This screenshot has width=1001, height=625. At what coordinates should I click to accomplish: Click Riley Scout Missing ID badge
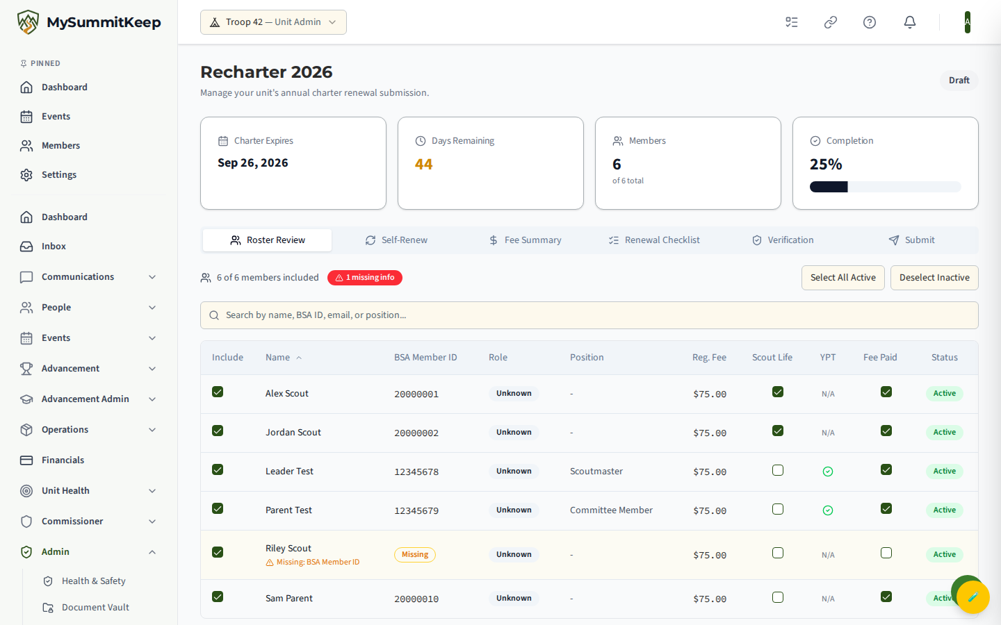pyautogui.click(x=415, y=555)
